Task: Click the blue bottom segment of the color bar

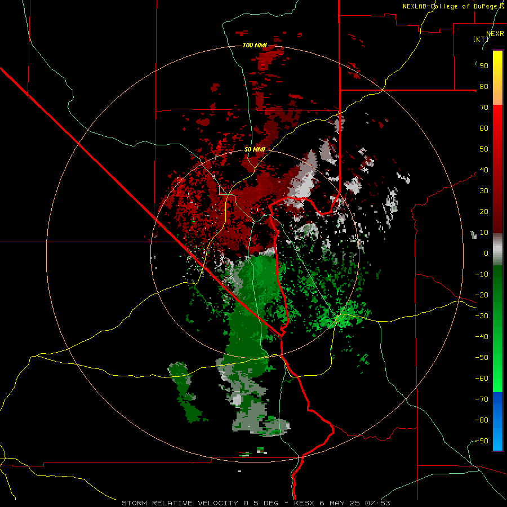Action: (x=497, y=421)
